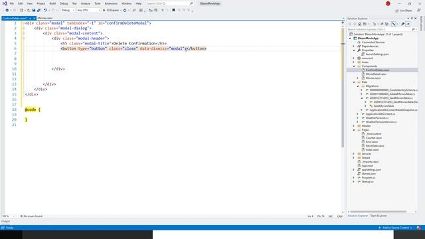Click the Solution Explorer horizontal scrollbar
The image size is (425, 239).
[378, 212]
